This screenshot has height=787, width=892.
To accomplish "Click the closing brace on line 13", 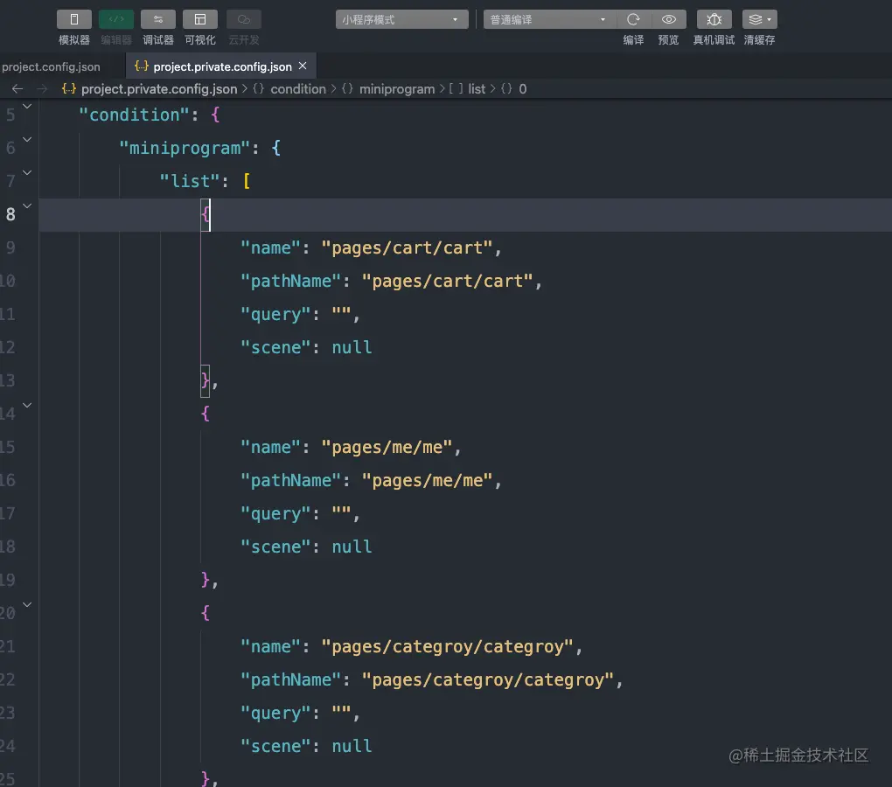I will 206,380.
